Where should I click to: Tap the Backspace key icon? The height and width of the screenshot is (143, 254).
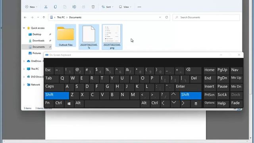coord(193,71)
